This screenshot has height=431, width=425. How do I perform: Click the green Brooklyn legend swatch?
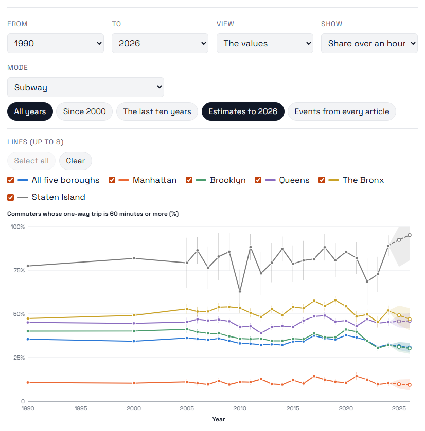click(x=201, y=180)
